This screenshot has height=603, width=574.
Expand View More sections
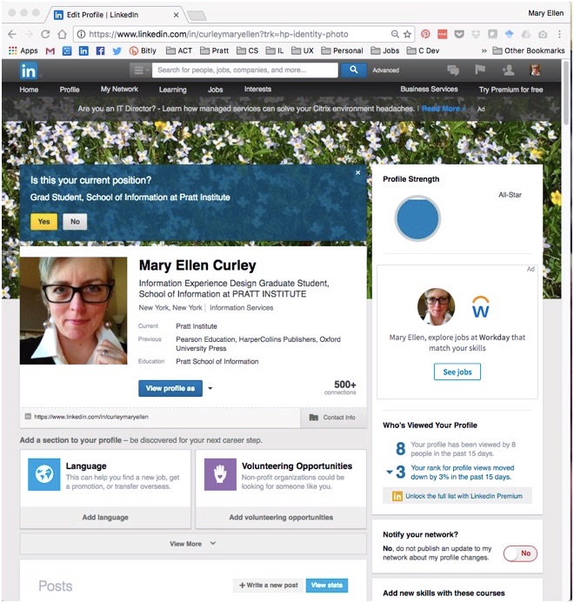pyautogui.click(x=193, y=544)
